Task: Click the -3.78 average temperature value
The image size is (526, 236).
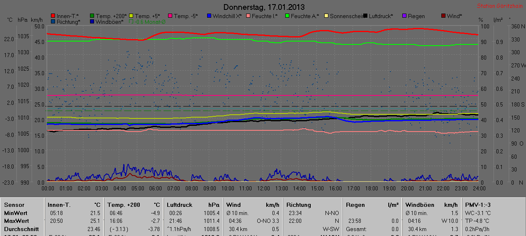Action: click(x=154, y=229)
